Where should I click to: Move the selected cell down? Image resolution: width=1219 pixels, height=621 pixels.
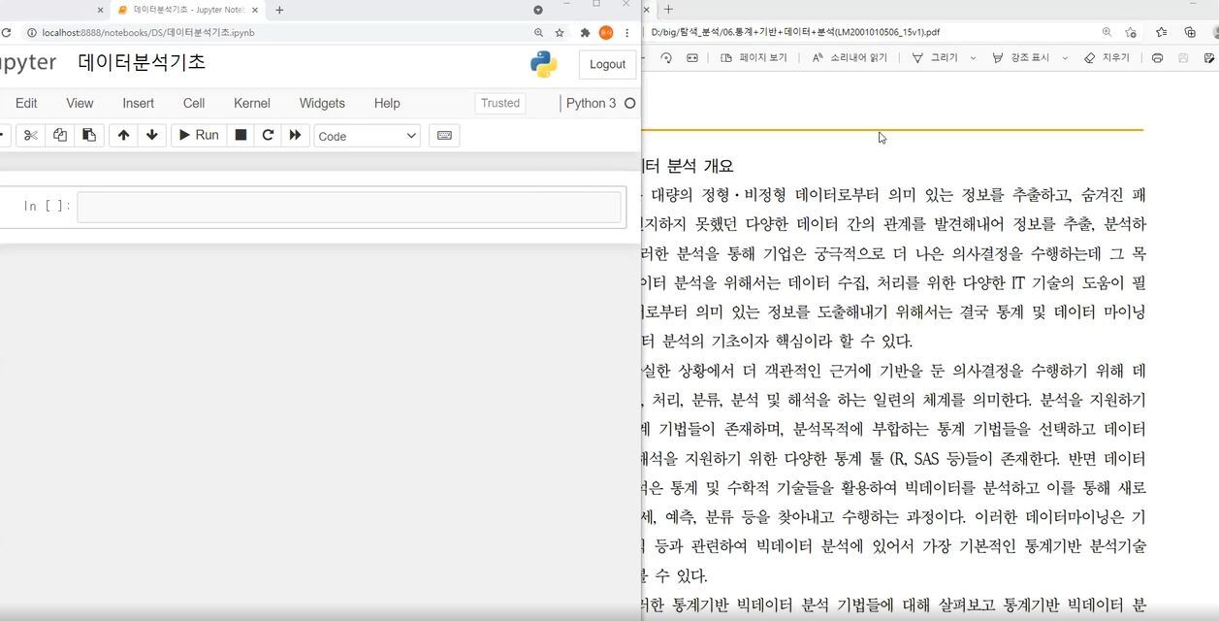[x=151, y=136]
